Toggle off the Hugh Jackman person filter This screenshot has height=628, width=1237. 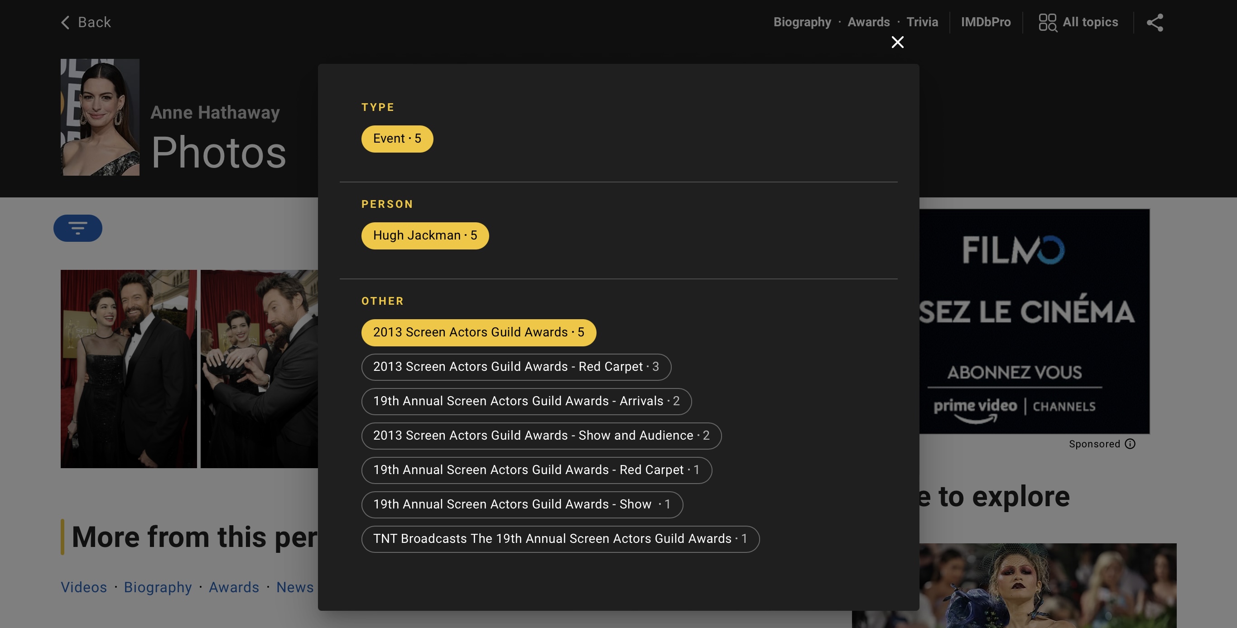424,235
